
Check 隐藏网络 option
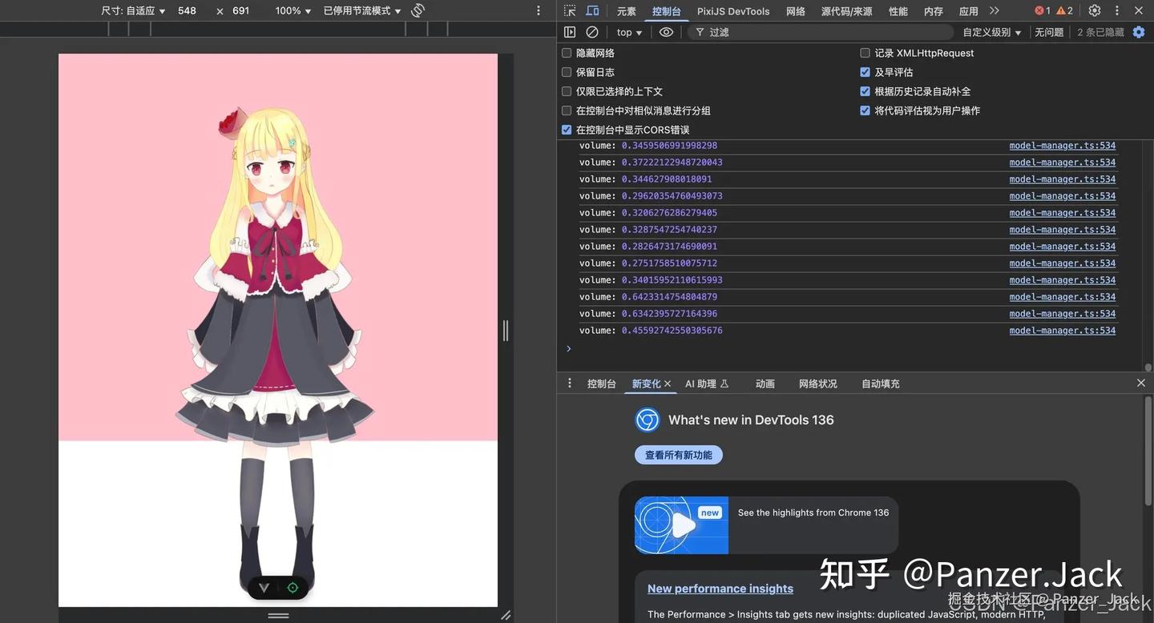pyautogui.click(x=567, y=52)
